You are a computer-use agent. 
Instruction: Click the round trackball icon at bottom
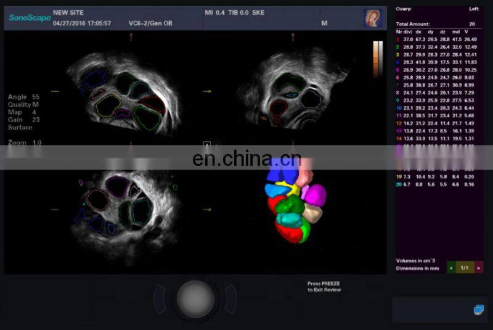[195, 299]
